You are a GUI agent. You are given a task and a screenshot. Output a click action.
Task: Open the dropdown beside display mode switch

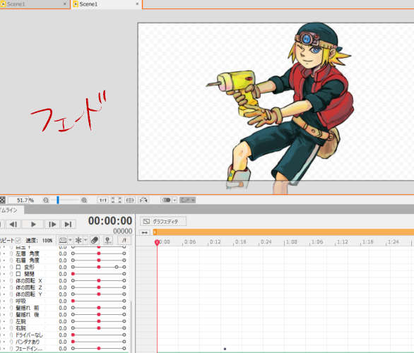[175, 201]
